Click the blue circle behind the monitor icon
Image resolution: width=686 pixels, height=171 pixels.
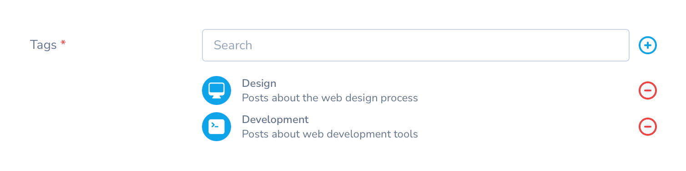click(217, 90)
